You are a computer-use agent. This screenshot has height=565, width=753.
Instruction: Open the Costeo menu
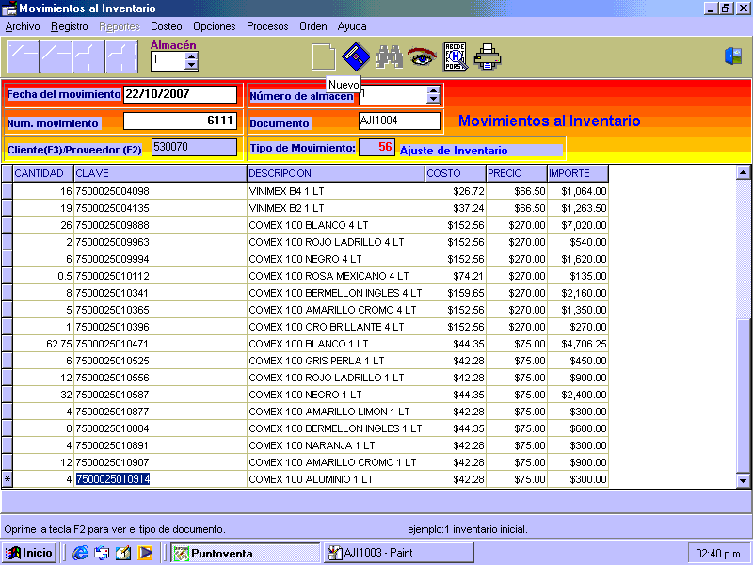[167, 26]
